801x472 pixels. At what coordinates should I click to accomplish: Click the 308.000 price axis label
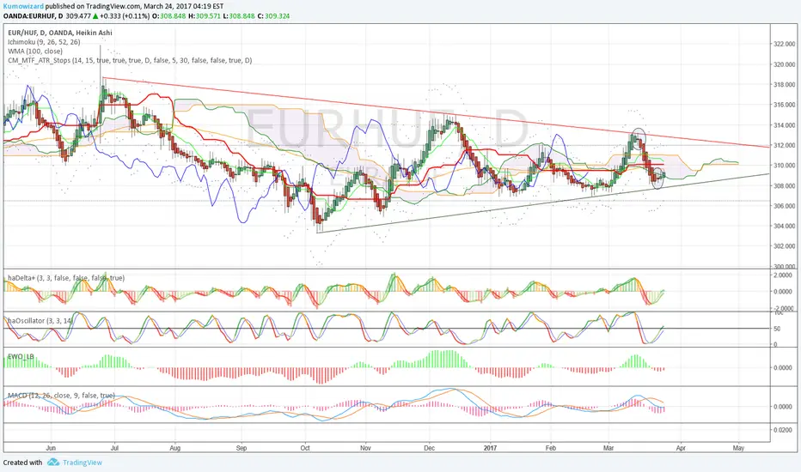784,185
